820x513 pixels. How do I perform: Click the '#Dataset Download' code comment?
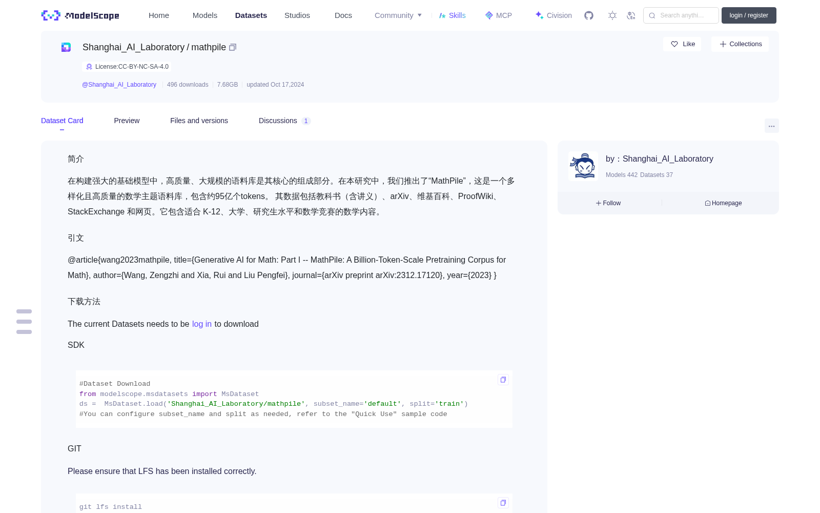115,384
